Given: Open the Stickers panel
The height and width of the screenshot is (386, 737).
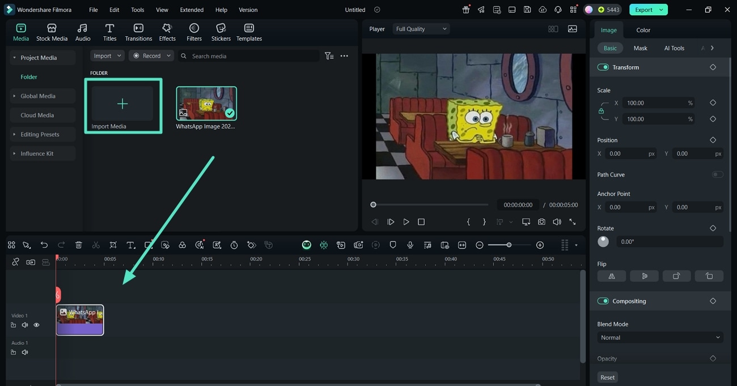Looking at the screenshot, I should (x=221, y=32).
